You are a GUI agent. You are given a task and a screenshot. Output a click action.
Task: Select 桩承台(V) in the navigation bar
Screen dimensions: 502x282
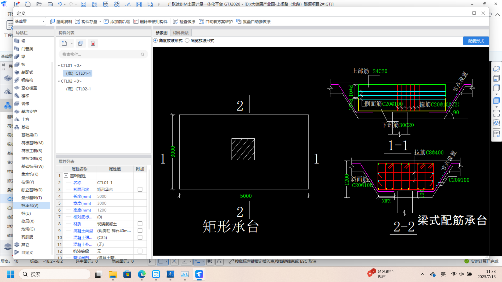[x=30, y=205]
